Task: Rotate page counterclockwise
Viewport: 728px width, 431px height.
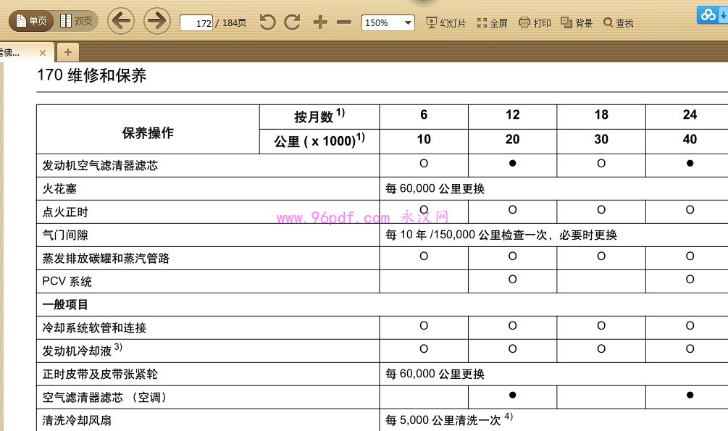Action: (x=267, y=22)
